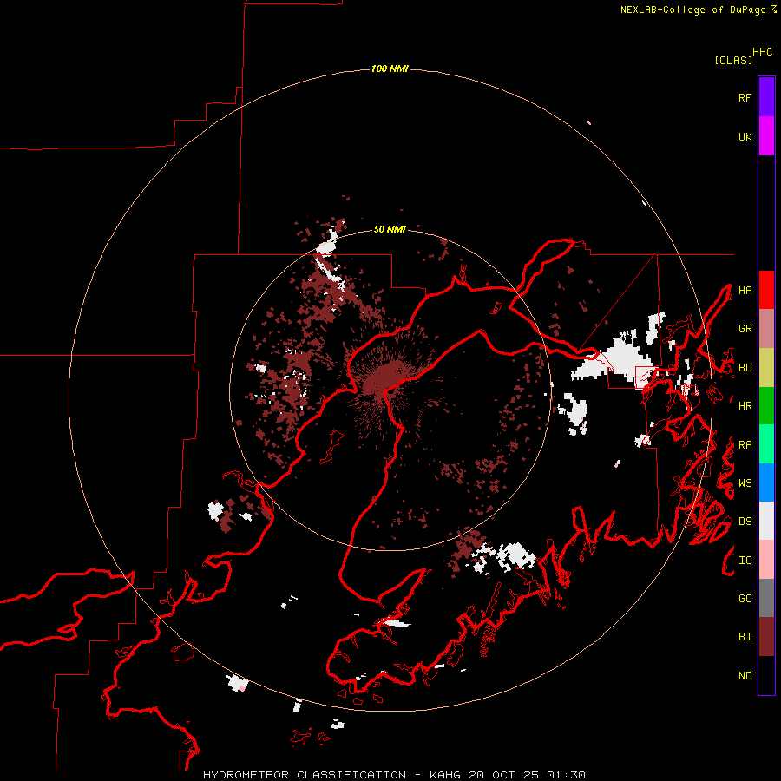781x781 pixels.
Task: Click the GR pink-brown legend swatch
Action: [x=766, y=329]
